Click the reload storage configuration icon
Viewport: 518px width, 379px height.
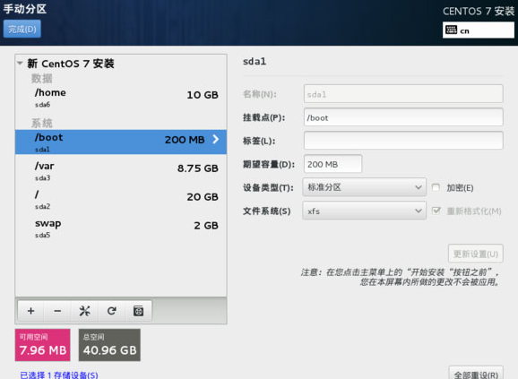coord(112,311)
